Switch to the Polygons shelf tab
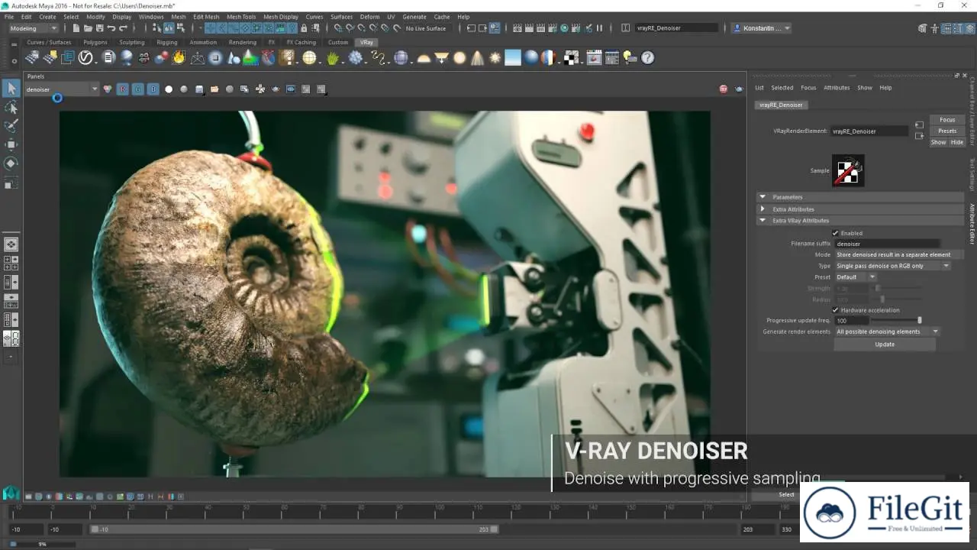 [95, 42]
